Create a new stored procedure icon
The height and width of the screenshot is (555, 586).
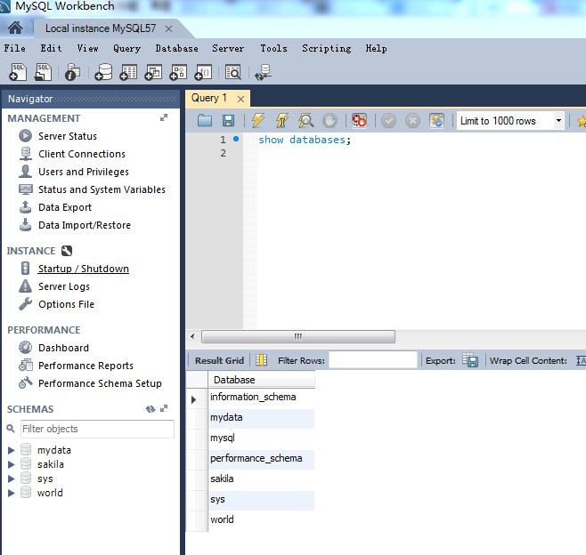click(178, 72)
